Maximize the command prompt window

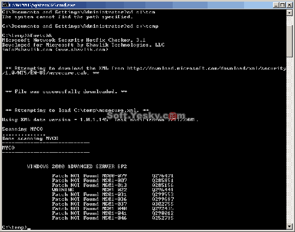[x=282, y=5]
